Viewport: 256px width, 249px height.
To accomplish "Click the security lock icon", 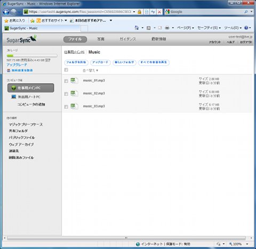I will click(140, 12).
